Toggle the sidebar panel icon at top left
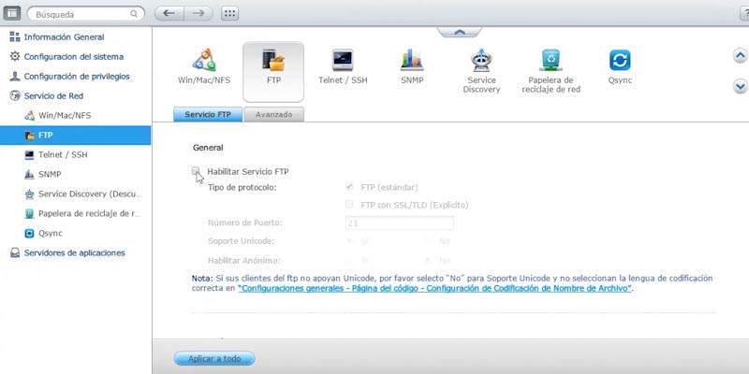Viewport: 749px width, 374px height. tap(12, 13)
